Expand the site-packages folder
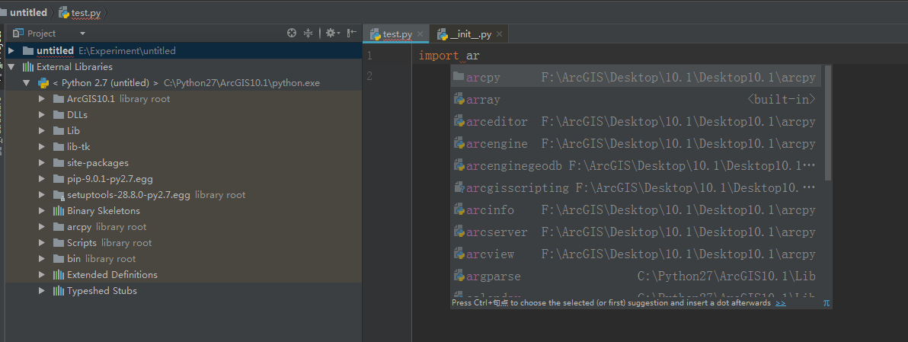 [x=43, y=162]
